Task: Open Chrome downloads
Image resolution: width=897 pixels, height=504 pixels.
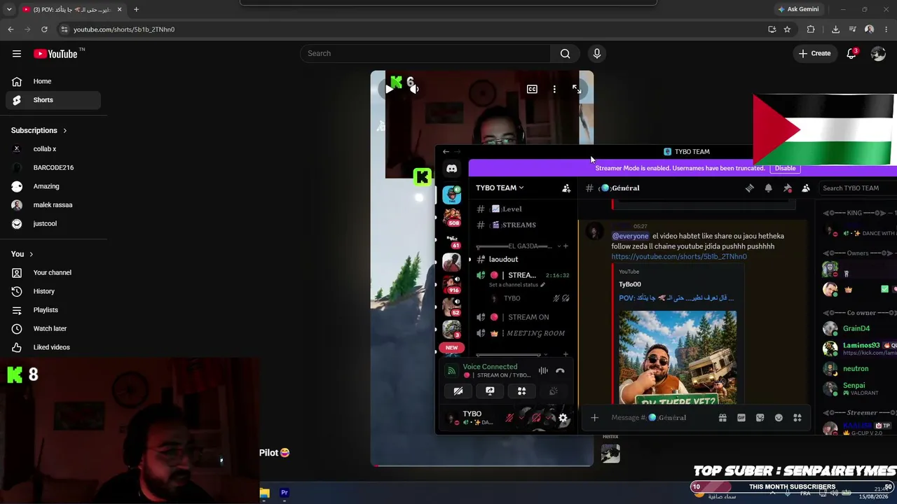Action: (x=835, y=29)
